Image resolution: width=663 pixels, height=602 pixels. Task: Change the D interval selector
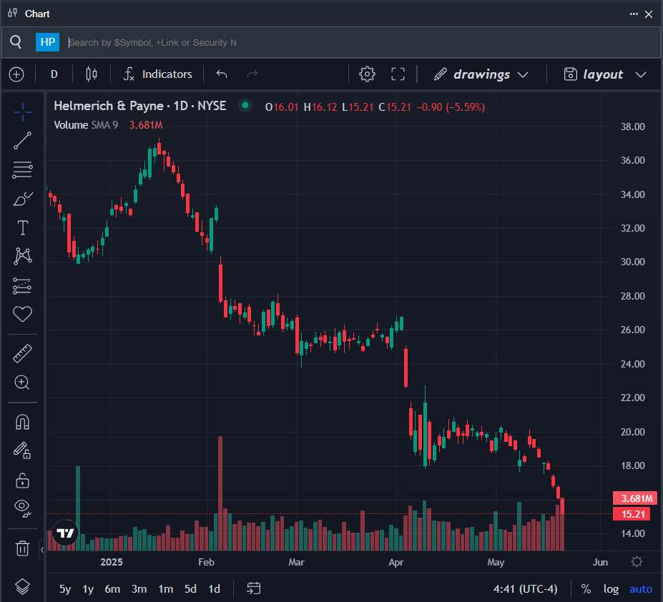(x=54, y=74)
